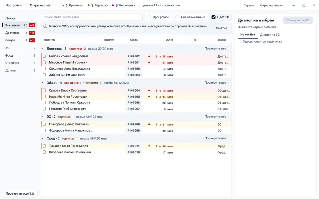Check the box for Зайцев Артём Олегович

coord(44,75)
